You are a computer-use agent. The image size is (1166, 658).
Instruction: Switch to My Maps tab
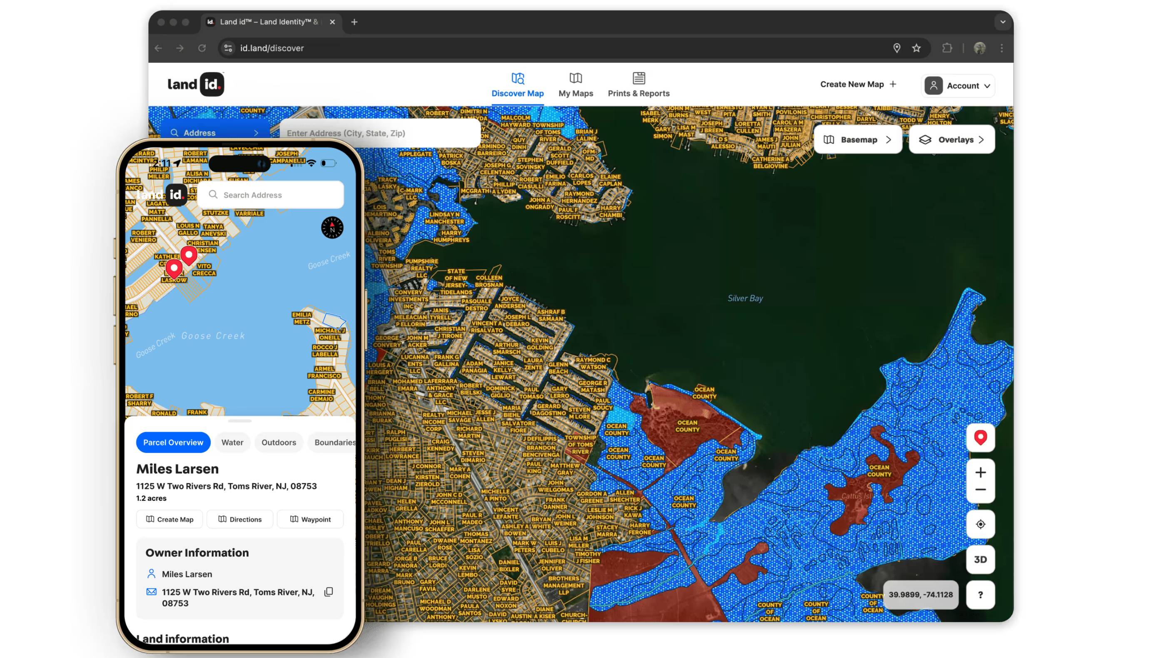click(x=576, y=84)
